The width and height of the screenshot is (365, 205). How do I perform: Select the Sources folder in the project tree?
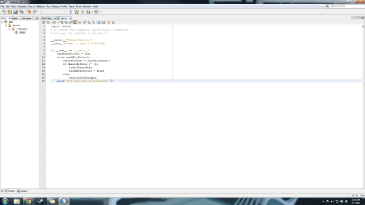[x=16, y=26]
